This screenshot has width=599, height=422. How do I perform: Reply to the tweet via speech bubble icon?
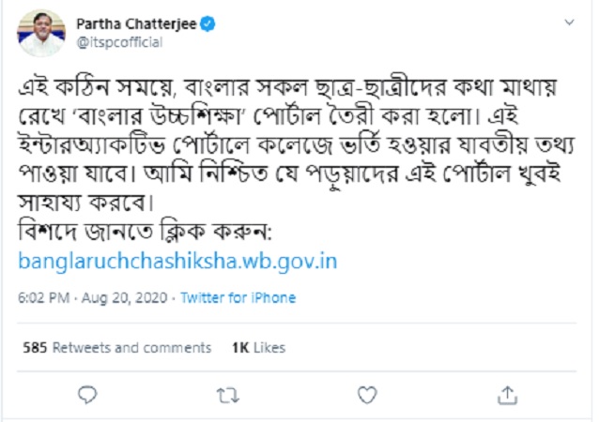coord(87,394)
